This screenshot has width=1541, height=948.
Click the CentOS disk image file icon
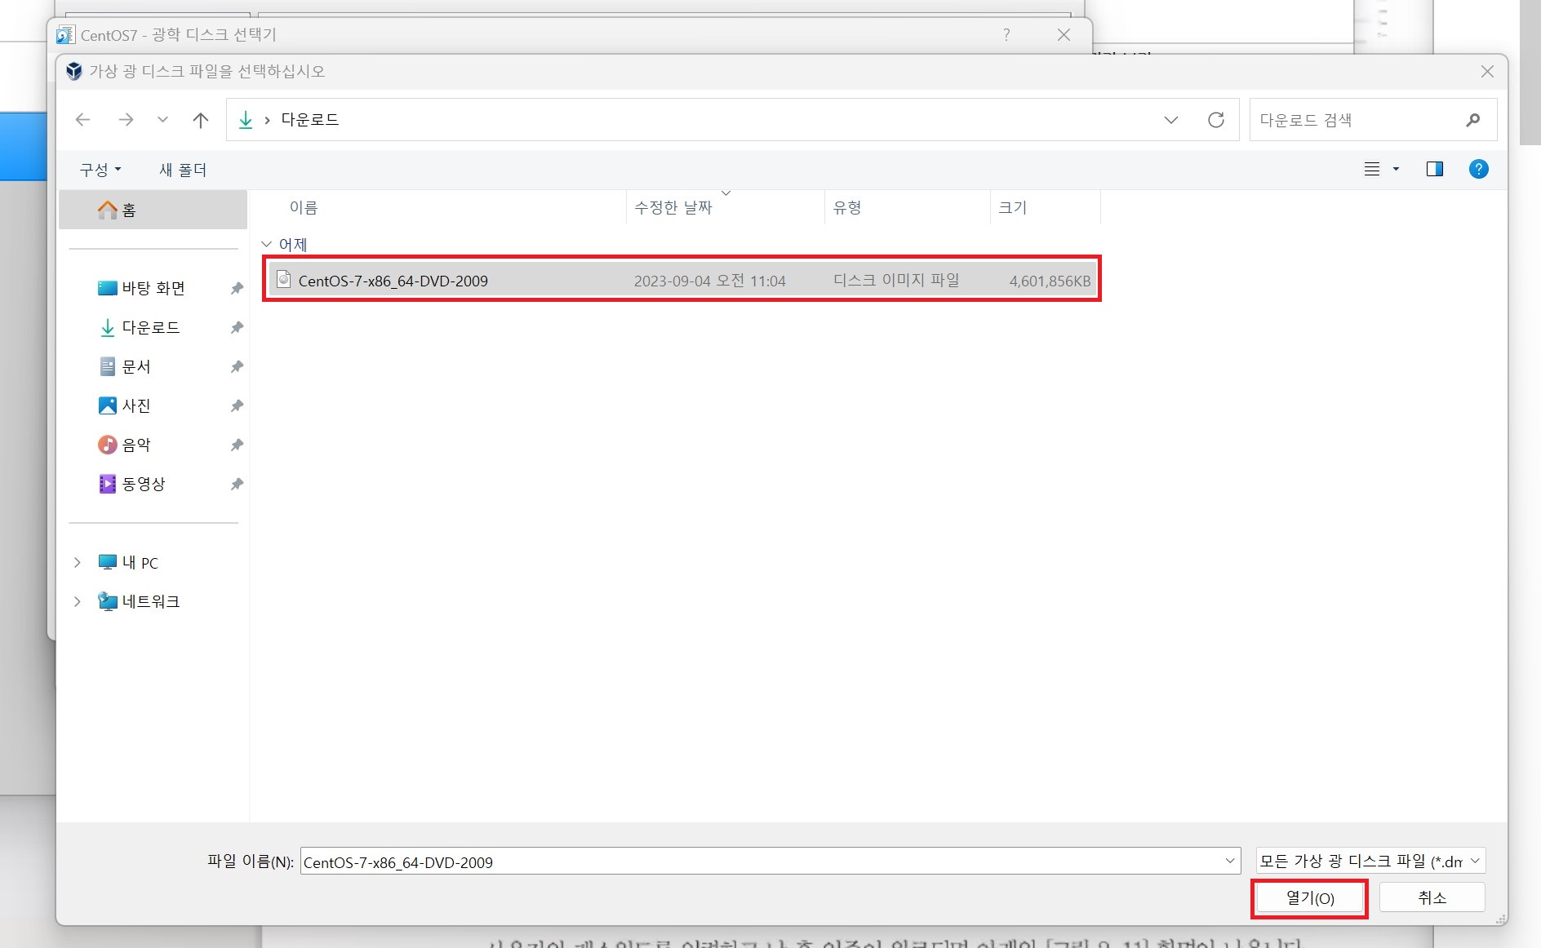click(x=283, y=279)
